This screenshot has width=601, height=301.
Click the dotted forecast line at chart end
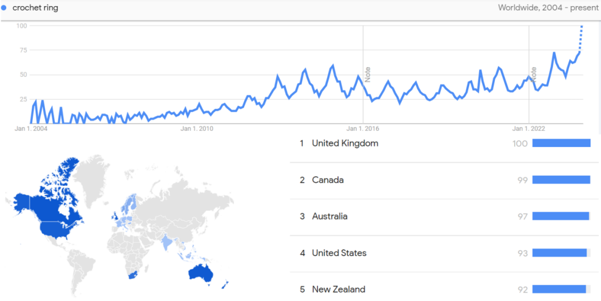(x=580, y=38)
